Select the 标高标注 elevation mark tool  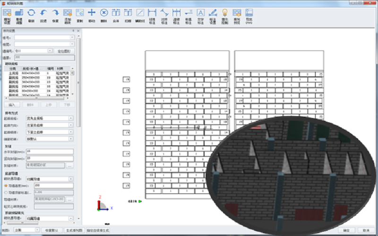pos(189,17)
